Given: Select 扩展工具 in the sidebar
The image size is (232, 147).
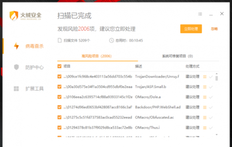Looking at the screenshot, I should (35, 88).
